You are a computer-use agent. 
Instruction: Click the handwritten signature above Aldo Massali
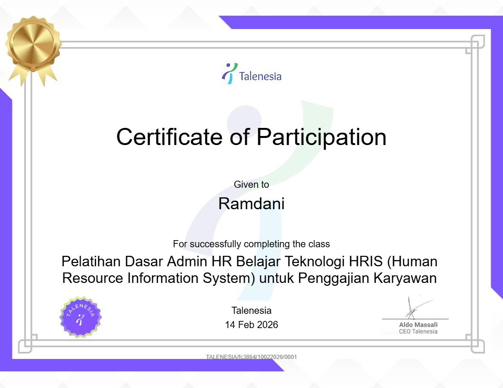414,307
